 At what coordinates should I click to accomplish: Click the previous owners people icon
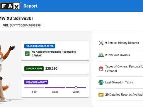[101, 55]
